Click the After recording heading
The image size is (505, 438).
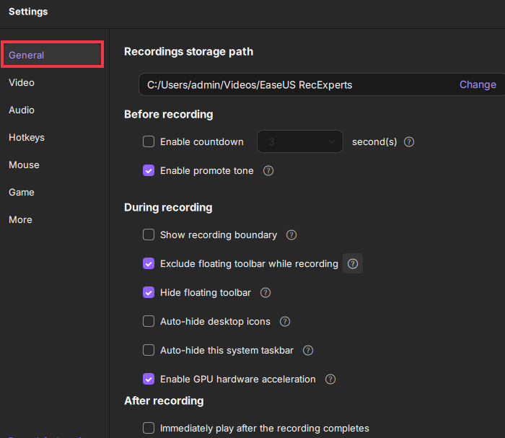point(164,400)
